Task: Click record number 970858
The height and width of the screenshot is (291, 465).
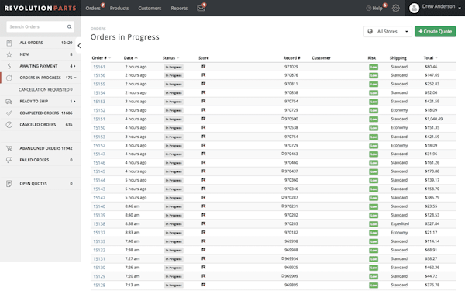Action: tap(291, 92)
